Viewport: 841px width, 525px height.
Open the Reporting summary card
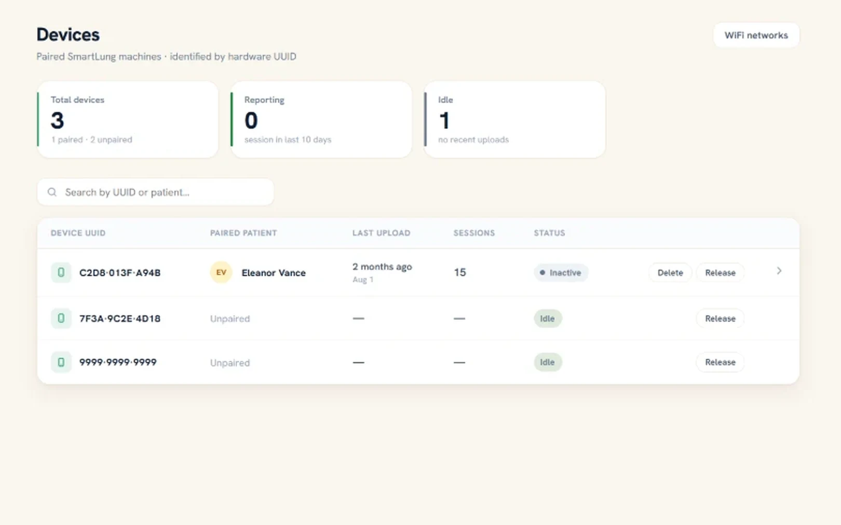click(321, 119)
